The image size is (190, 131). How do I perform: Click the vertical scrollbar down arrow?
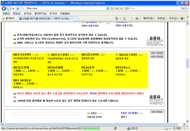coord(187,121)
